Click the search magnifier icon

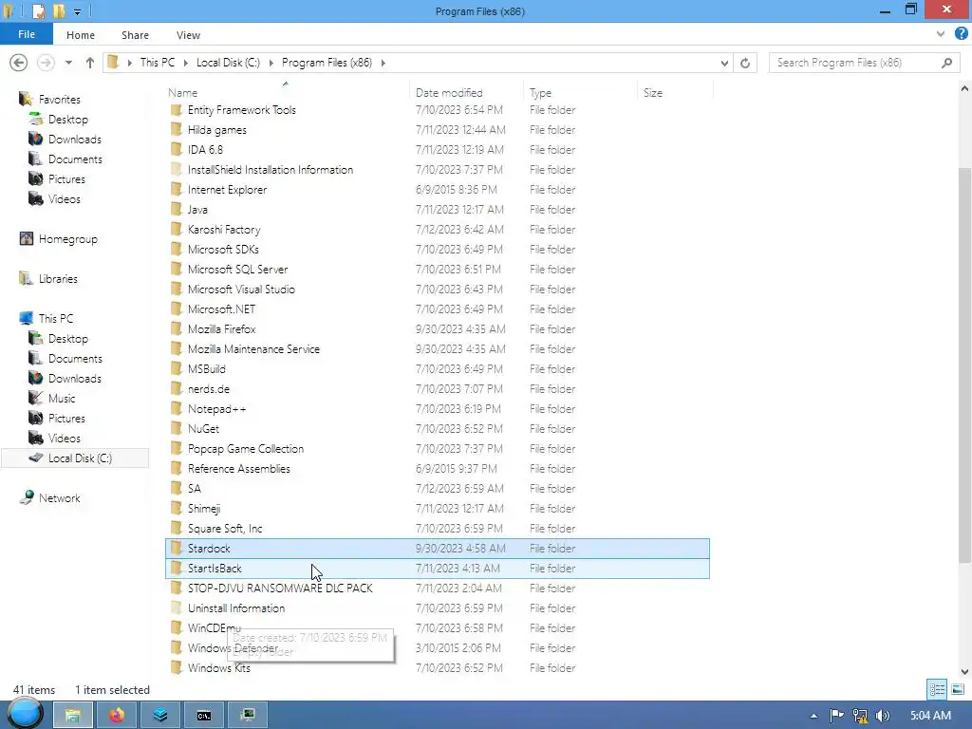[946, 63]
